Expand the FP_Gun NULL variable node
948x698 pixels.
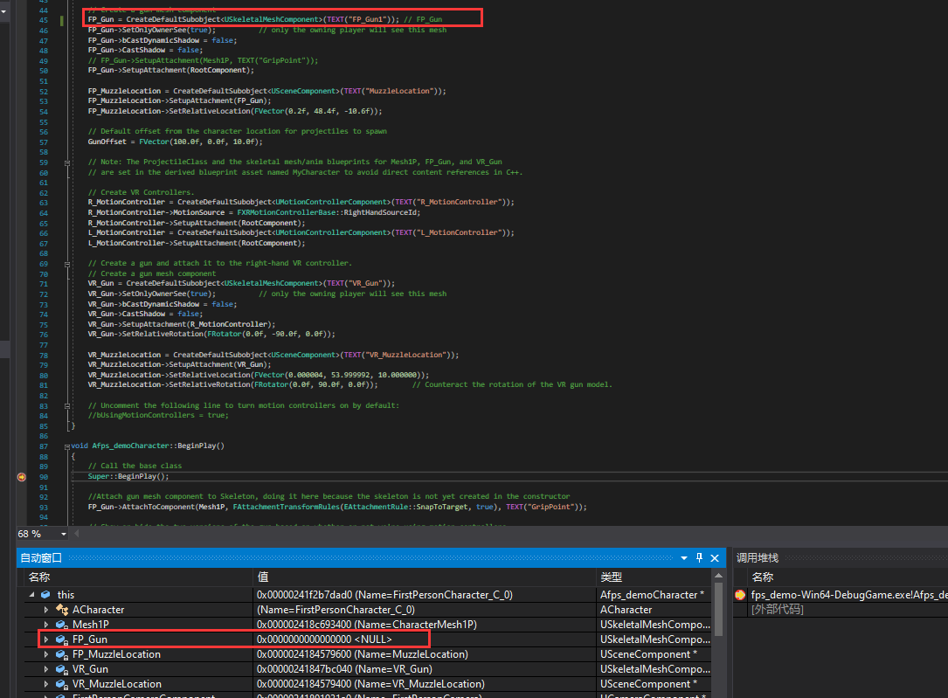(x=46, y=639)
